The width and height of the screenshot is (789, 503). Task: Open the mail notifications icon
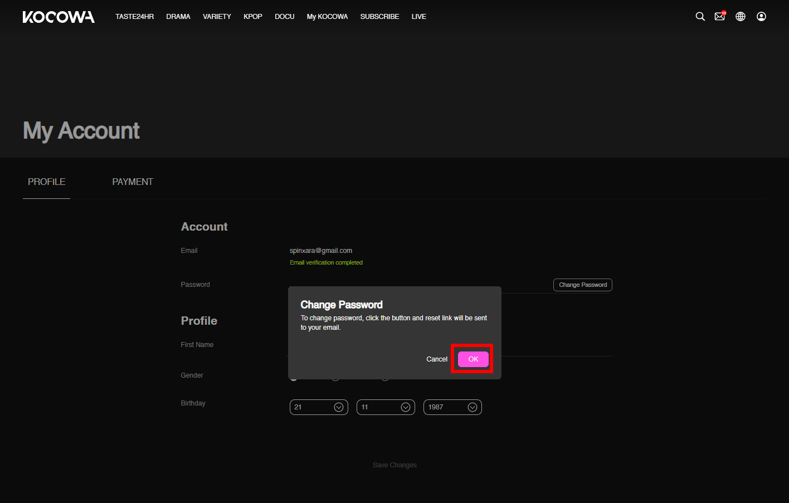point(720,16)
